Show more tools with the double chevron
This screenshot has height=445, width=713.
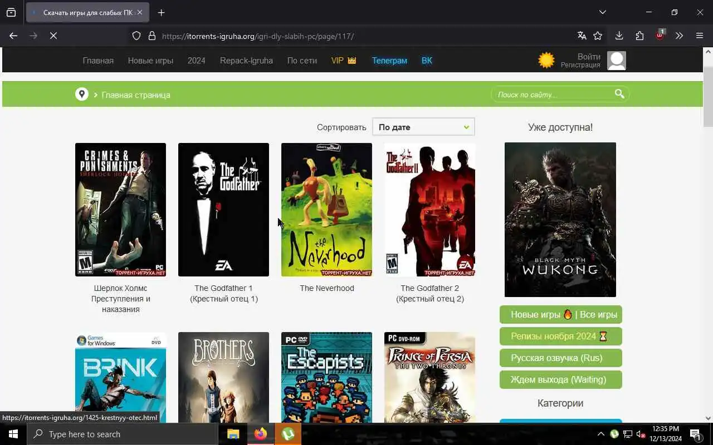(679, 36)
